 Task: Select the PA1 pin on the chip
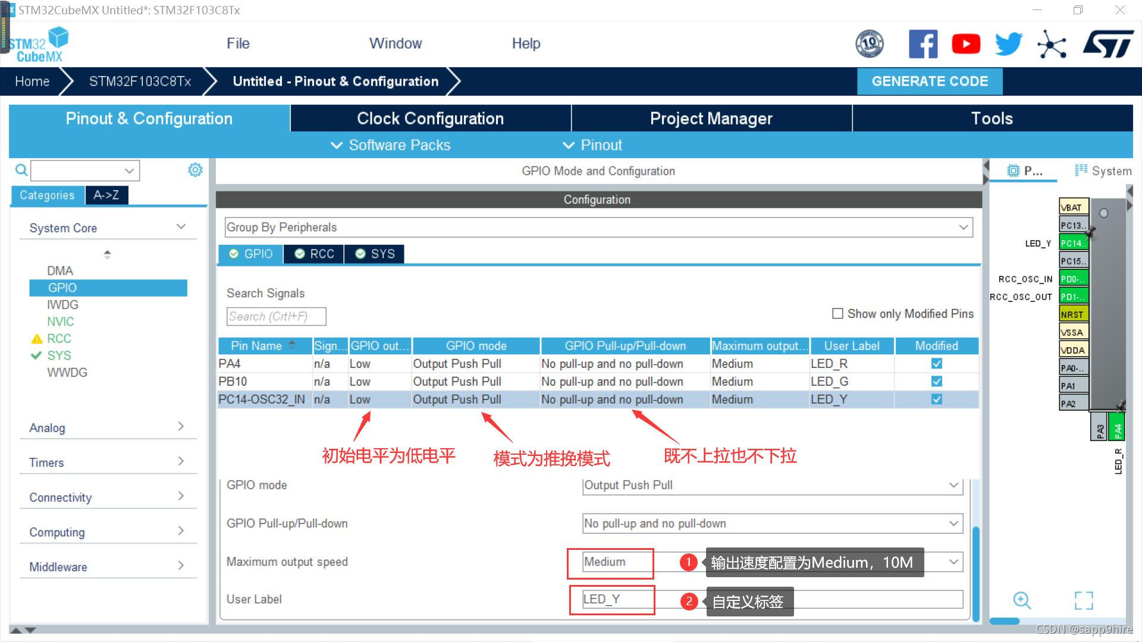tap(1074, 386)
